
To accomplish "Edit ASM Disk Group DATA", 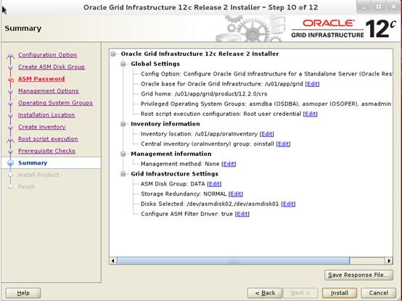I will point(214,184).
